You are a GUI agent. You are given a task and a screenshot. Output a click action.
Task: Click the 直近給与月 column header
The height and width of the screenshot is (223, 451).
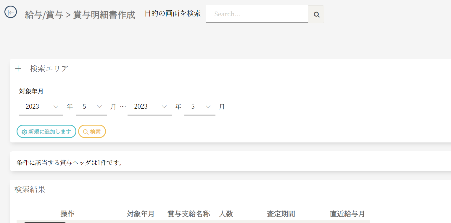[x=347, y=214]
